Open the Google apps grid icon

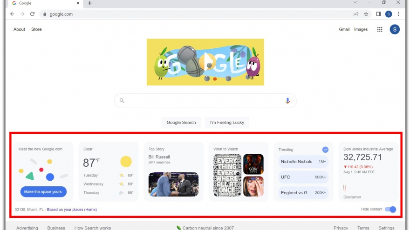coord(380,29)
